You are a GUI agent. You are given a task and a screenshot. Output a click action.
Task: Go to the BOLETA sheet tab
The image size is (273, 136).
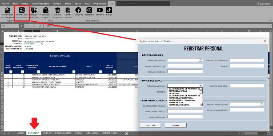coord(47,133)
